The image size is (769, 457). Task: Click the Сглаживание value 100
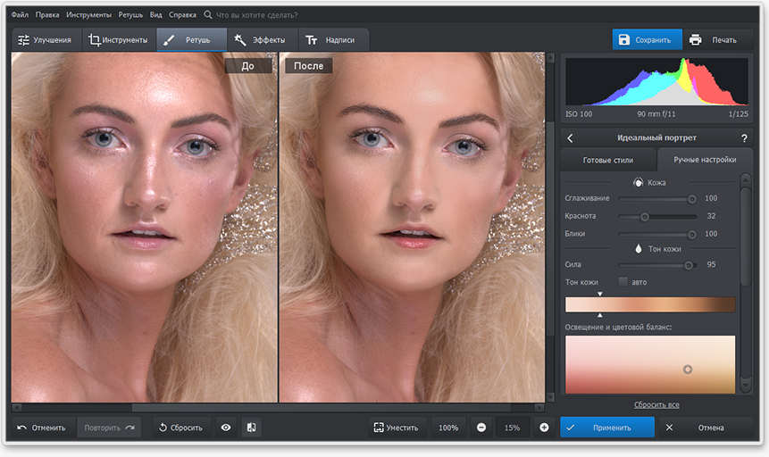pos(711,198)
